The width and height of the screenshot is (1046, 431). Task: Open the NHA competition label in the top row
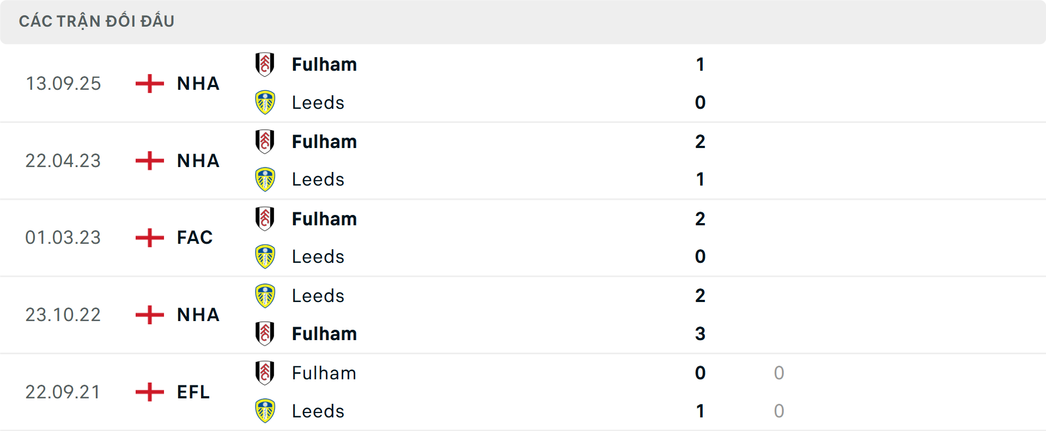(x=197, y=83)
